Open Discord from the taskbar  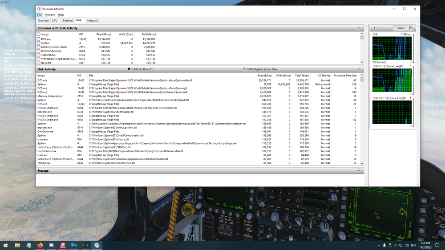[51, 245]
